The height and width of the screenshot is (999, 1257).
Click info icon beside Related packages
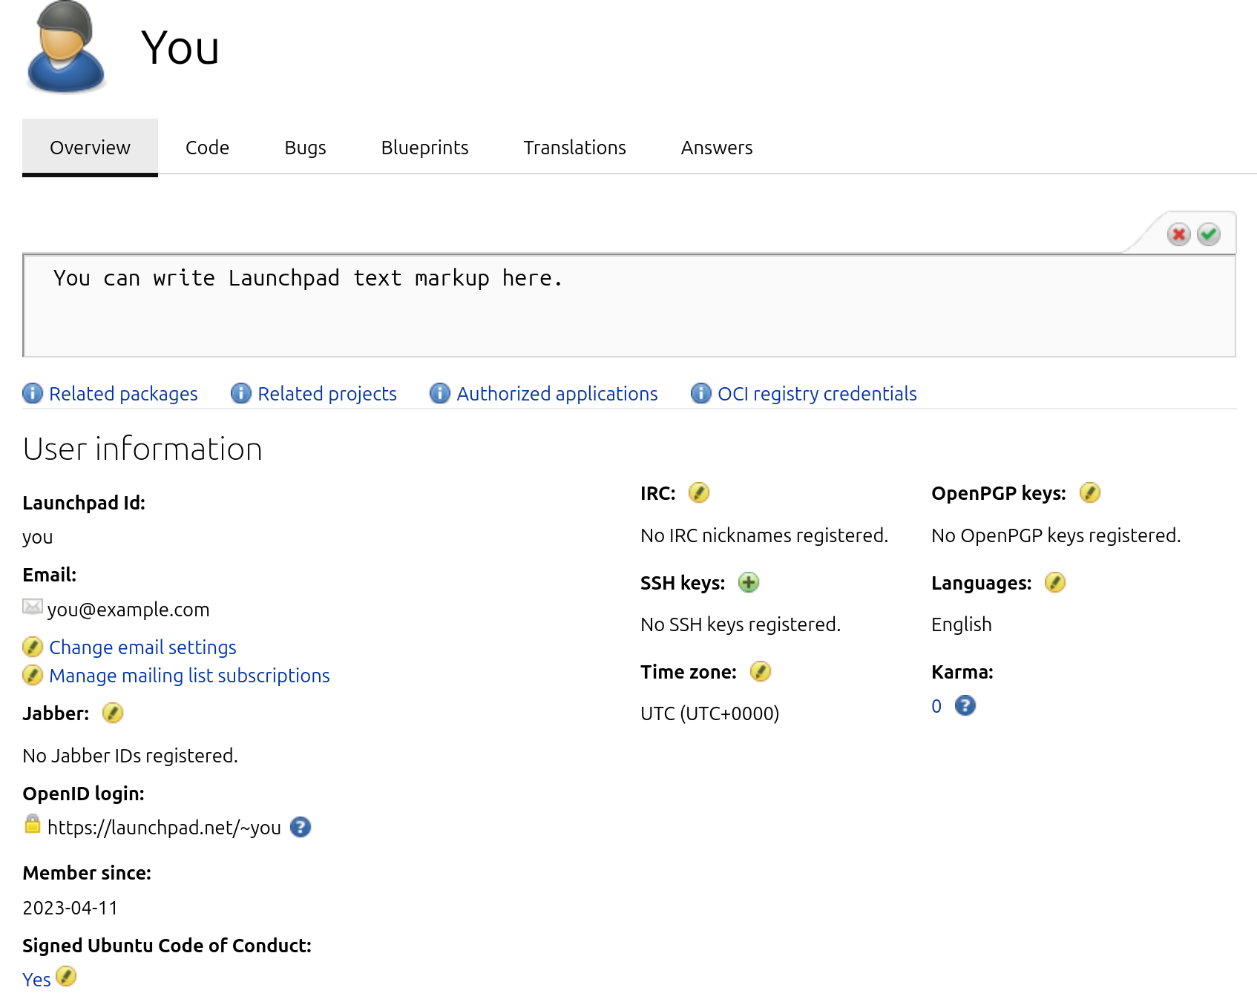coord(33,393)
